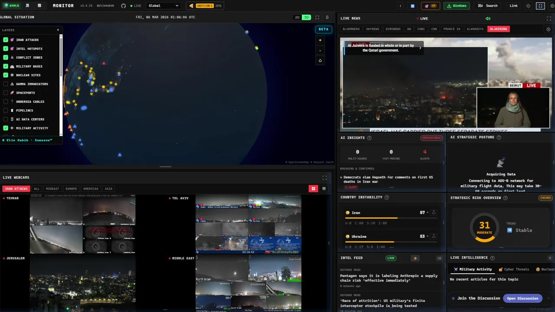Screen dimensions: 555x312
Task: Share the Ukraine instability score
Action: point(434,236)
